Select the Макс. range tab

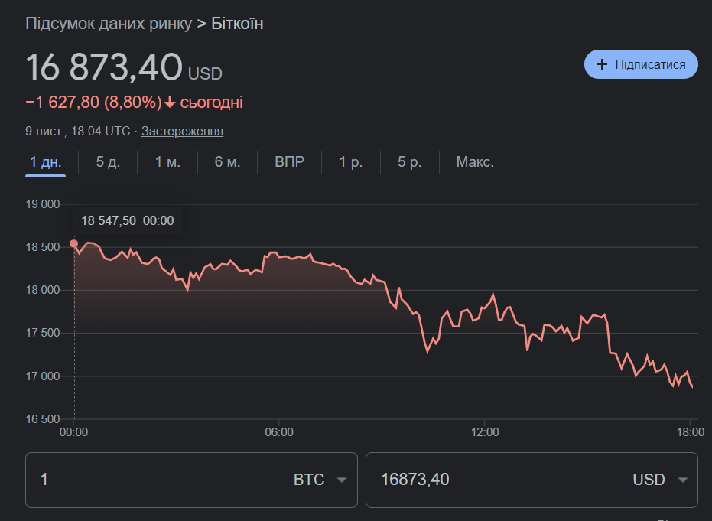click(475, 162)
